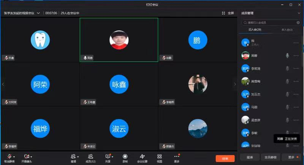Open the 成员(32) members panel icon
This screenshot has height=165, width=304.
click(90, 156)
